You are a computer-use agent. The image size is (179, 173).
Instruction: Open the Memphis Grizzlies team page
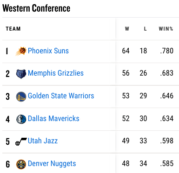coord(56,73)
